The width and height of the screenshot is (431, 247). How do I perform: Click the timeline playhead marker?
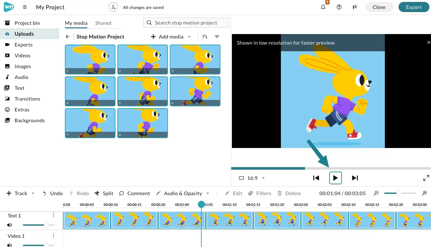(201, 204)
